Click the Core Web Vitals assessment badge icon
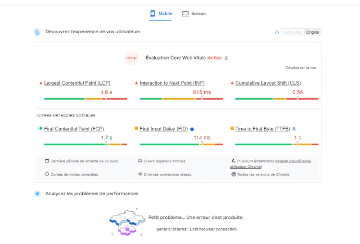Image resolution: width=360 pixels, height=244 pixels. coord(131,58)
